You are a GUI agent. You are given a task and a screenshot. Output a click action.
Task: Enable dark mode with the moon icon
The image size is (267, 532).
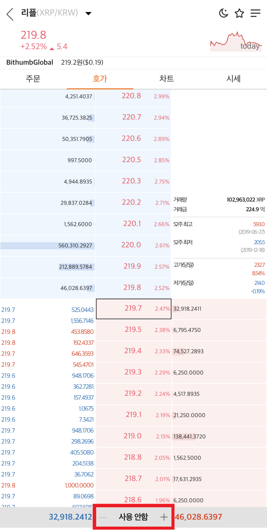[x=223, y=13]
